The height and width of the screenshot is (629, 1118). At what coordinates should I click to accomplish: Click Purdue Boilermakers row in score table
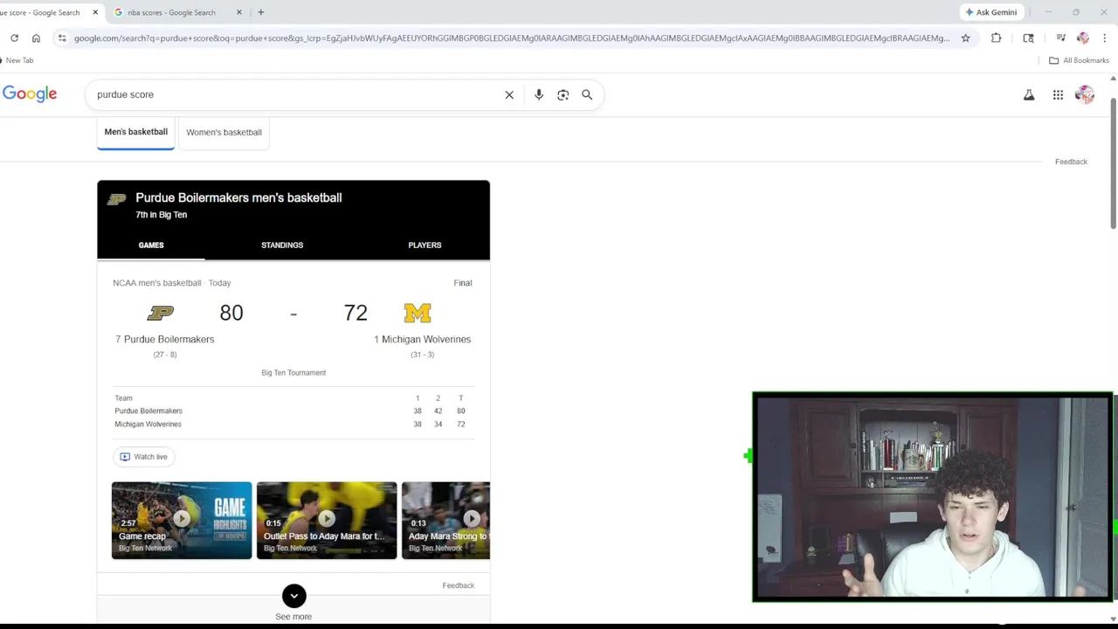293,411
